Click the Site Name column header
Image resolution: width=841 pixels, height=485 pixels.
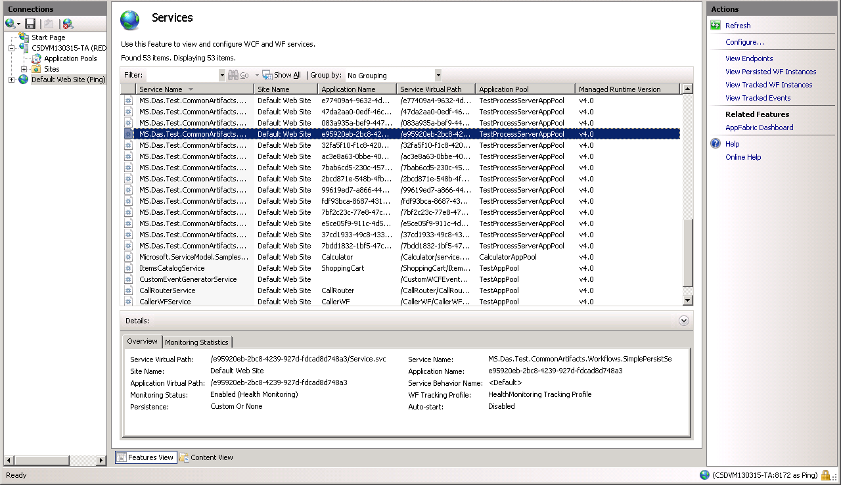[x=286, y=89]
